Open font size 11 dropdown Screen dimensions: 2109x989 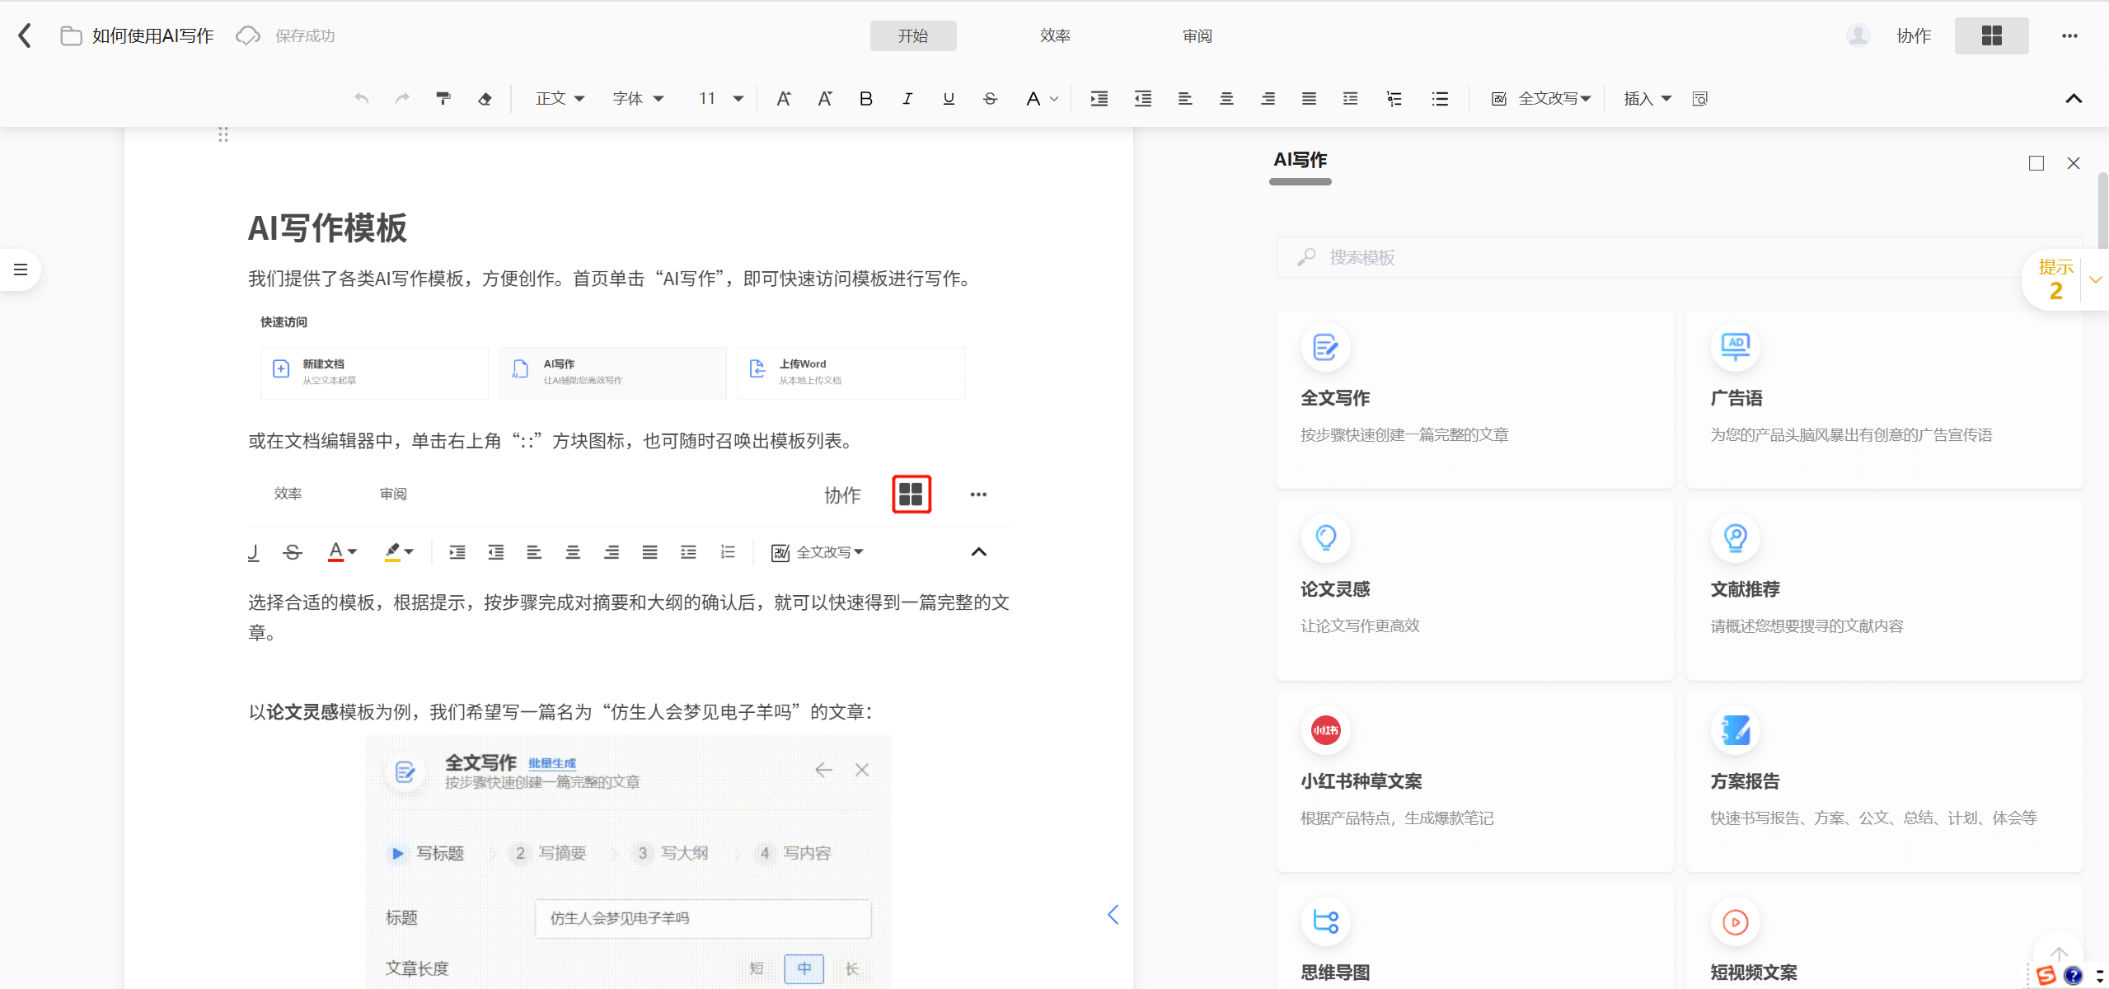click(720, 98)
